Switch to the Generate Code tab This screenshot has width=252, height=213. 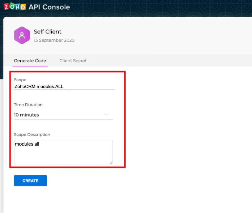tap(30, 61)
